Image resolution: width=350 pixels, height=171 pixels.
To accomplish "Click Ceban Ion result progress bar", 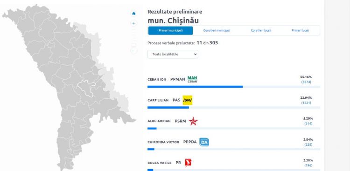I will 234,87.
